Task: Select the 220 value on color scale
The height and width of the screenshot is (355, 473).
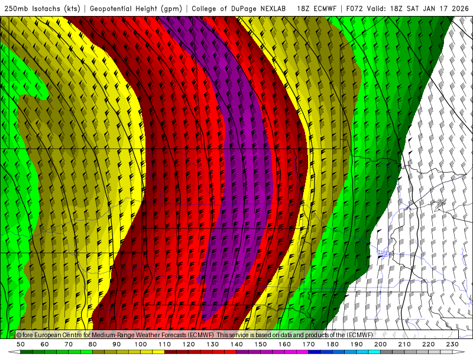Action: coord(428,344)
